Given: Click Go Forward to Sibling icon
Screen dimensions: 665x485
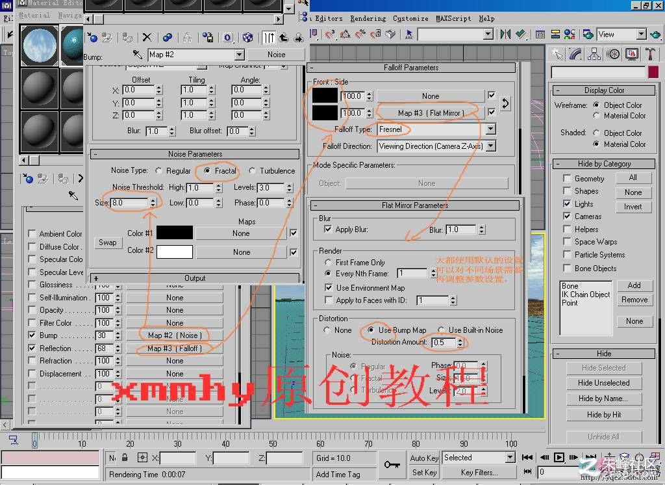Looking at the screenshot, I should (x=299, y=37).
